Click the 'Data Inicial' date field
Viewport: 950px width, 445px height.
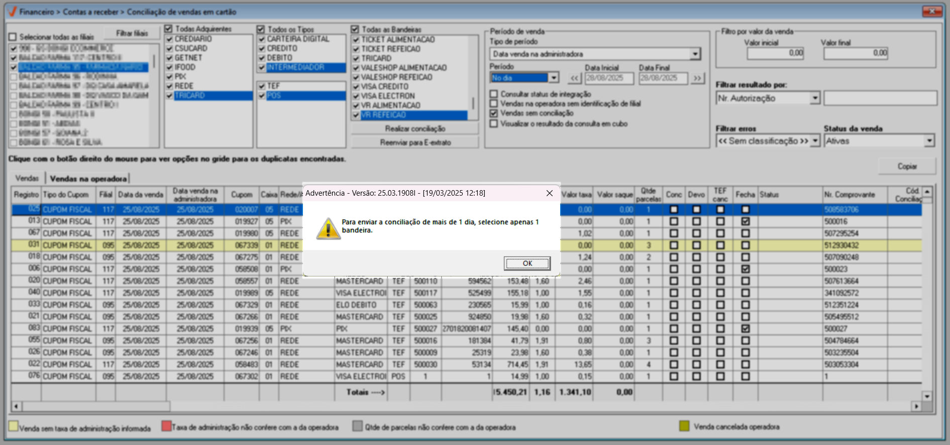(609, 78)
